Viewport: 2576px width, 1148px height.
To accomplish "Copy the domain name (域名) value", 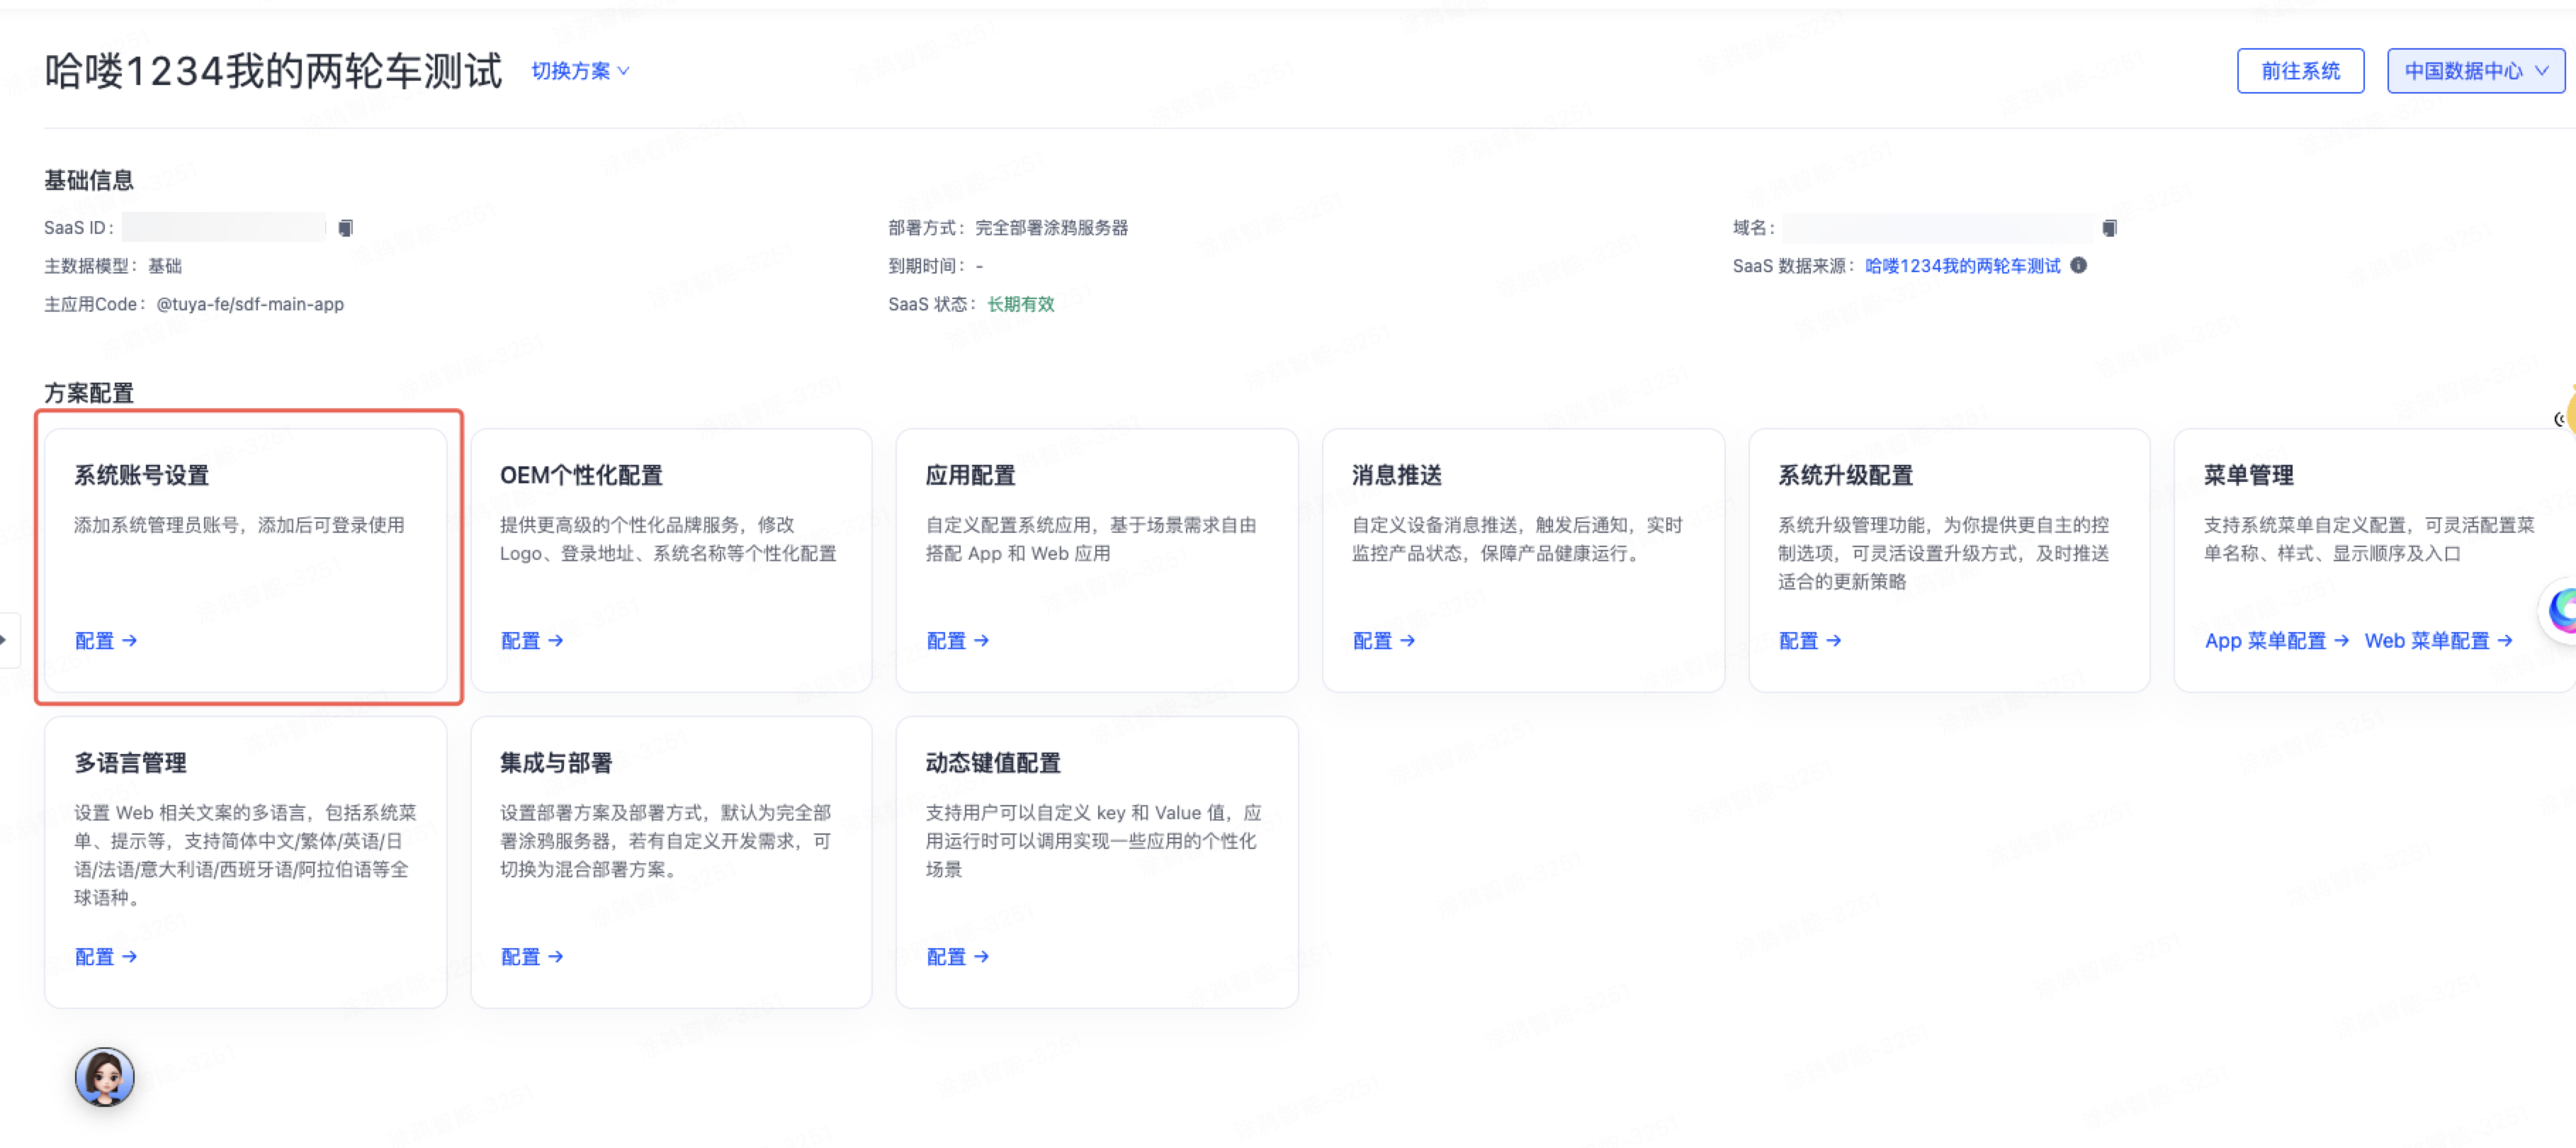I will point(2109,227).
